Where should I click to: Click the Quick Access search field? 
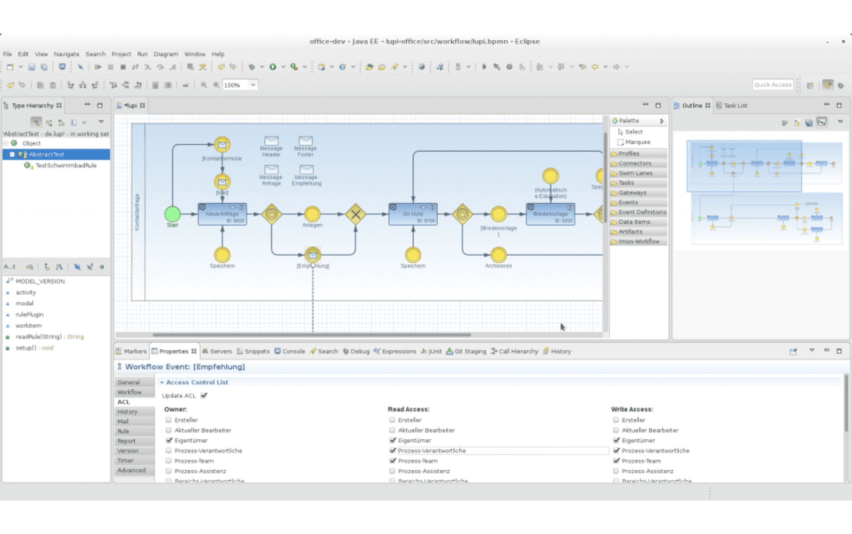pos(773,85)
